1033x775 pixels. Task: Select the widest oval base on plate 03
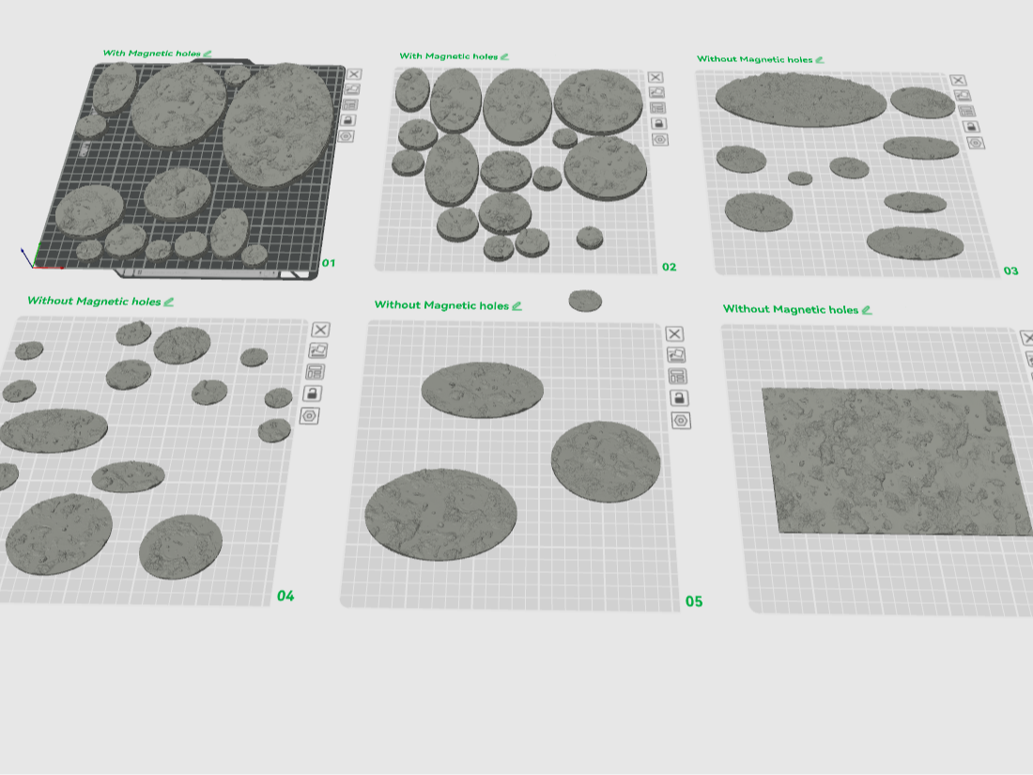tap(800, 100)
